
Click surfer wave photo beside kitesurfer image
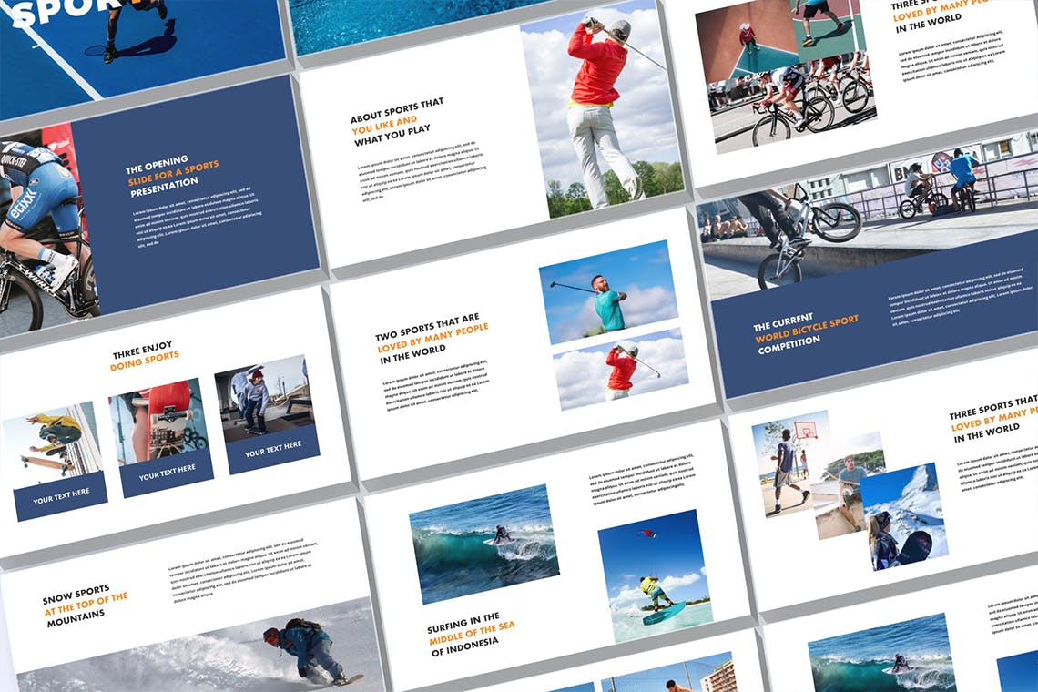click(483, 544)
